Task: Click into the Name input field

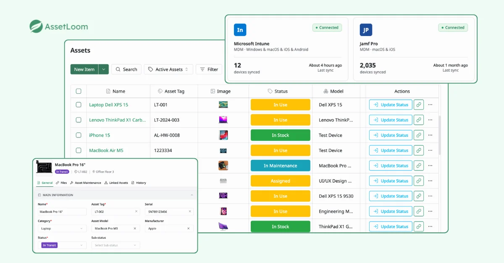Action: [x=62, y=211]
